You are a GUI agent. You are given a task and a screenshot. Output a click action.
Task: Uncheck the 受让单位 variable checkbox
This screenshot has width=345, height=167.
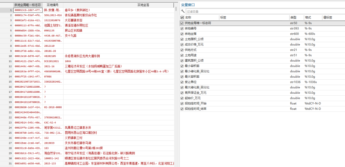(182, 82)
